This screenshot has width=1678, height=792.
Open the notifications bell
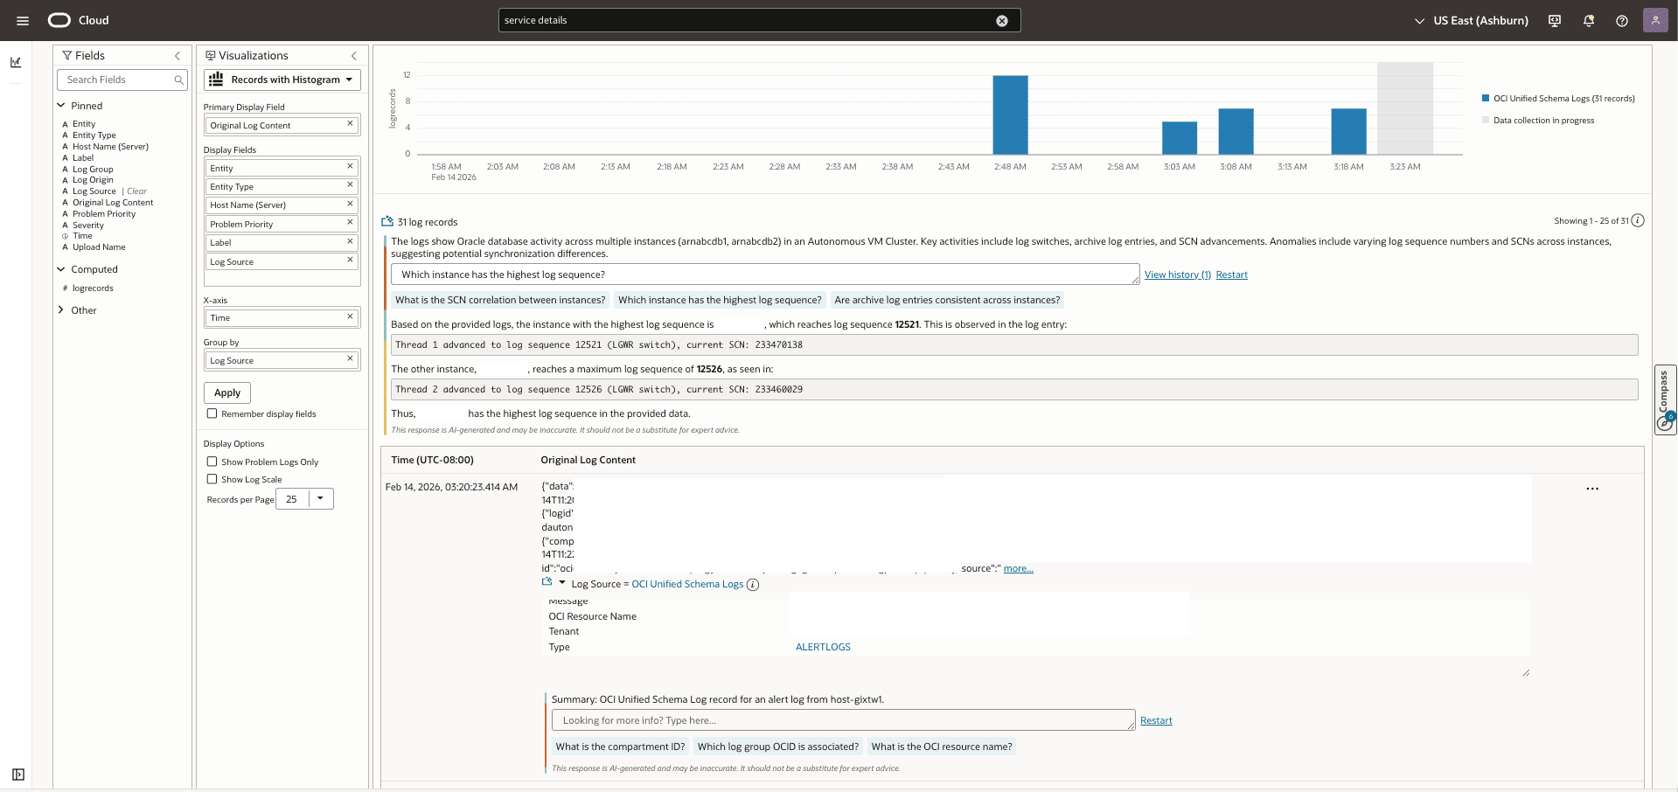[x=1589, y=21]
